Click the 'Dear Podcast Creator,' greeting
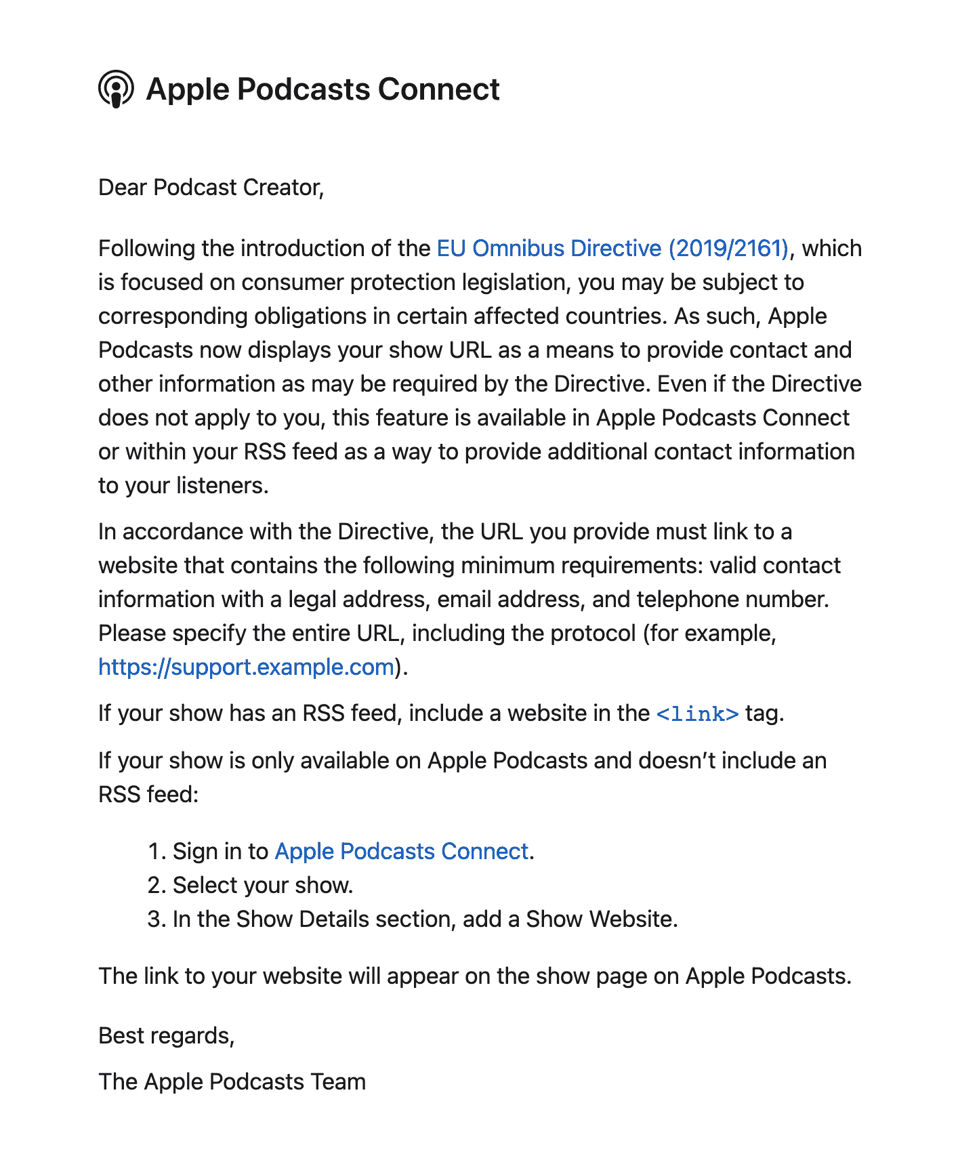958x1160 pixels. [x=211, y=188]
